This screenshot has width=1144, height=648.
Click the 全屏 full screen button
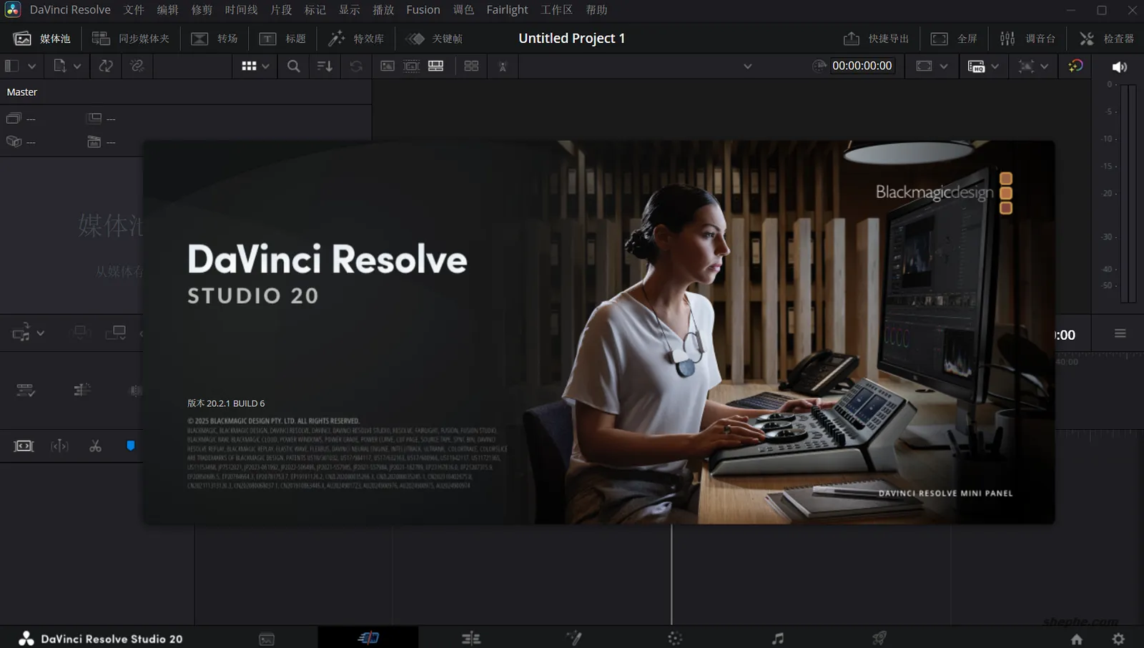[x=954, y=39]
